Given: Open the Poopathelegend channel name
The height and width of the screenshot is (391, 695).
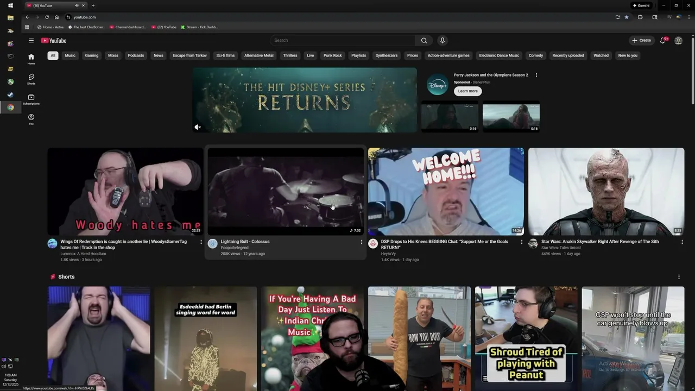Looking at the screenshot, I should (x=235, y=248).
